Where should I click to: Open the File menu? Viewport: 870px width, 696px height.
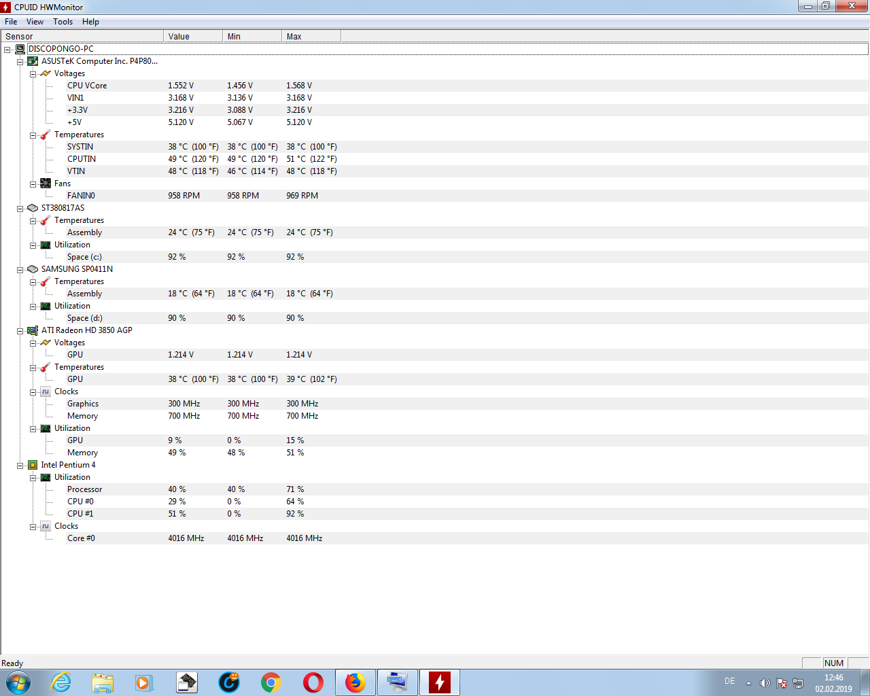click(x=11, y=22)
